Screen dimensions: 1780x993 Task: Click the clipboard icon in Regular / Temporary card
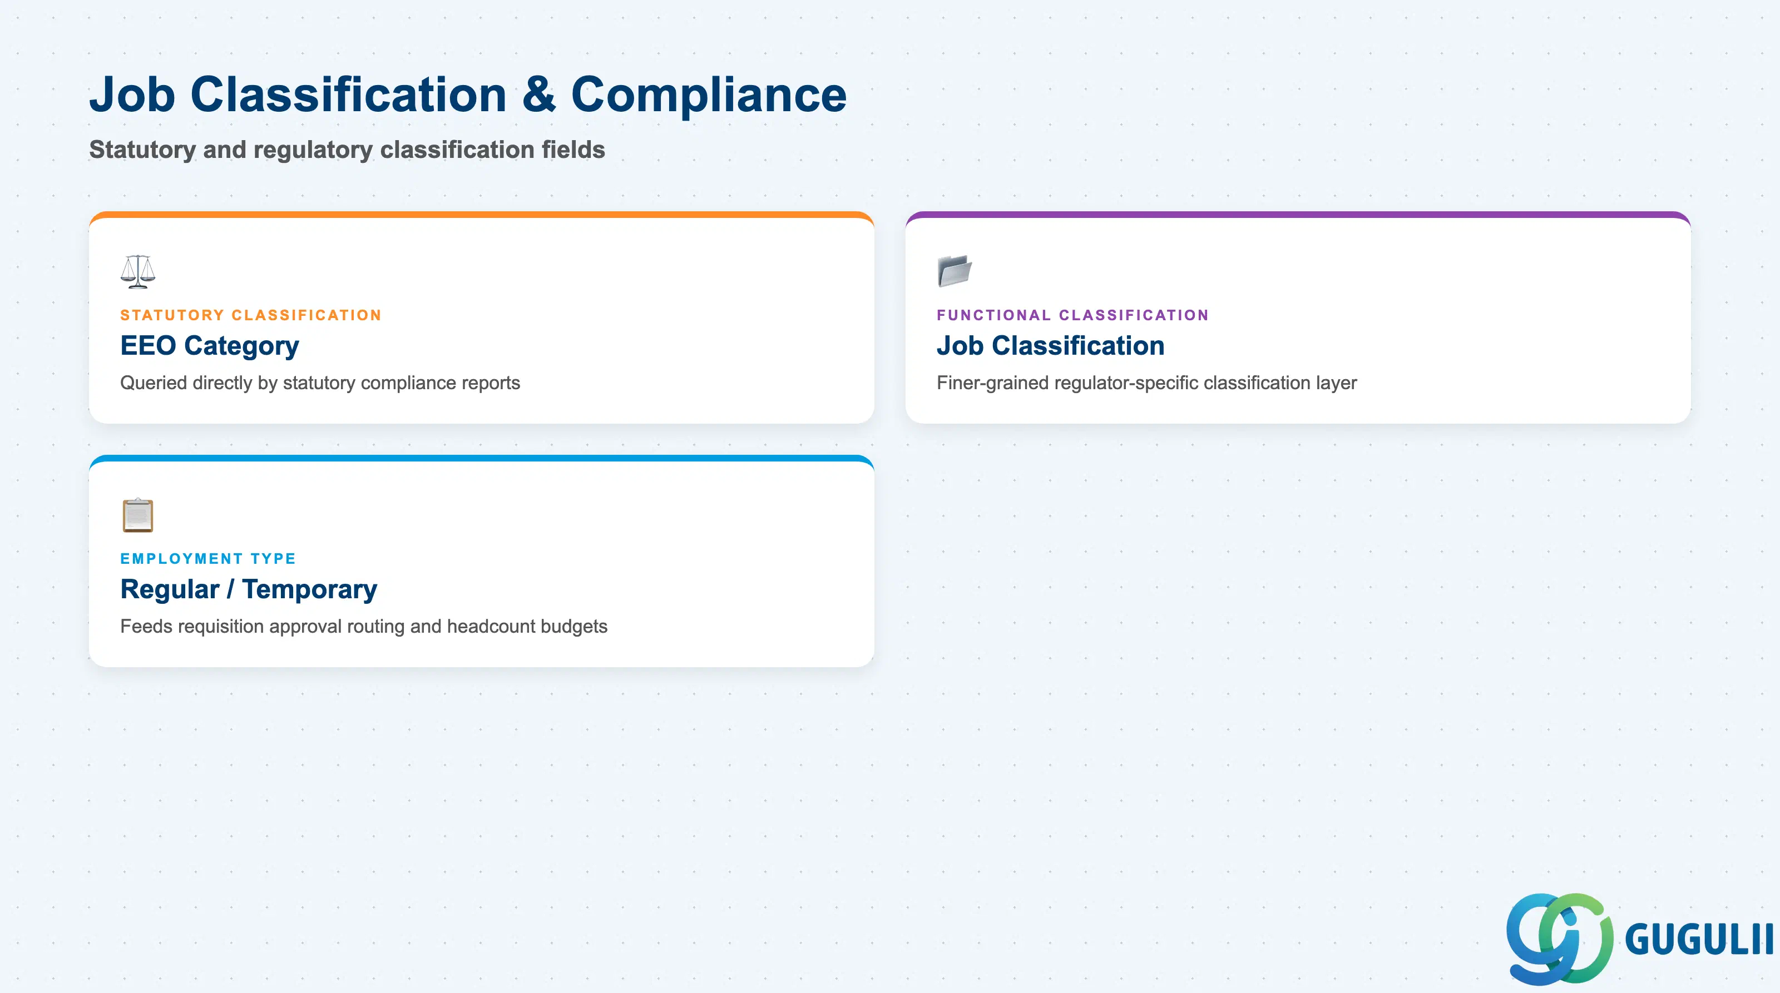pos(137,515)
